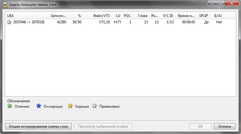Click the 50/50 percentage cell

tap(77, 22)
